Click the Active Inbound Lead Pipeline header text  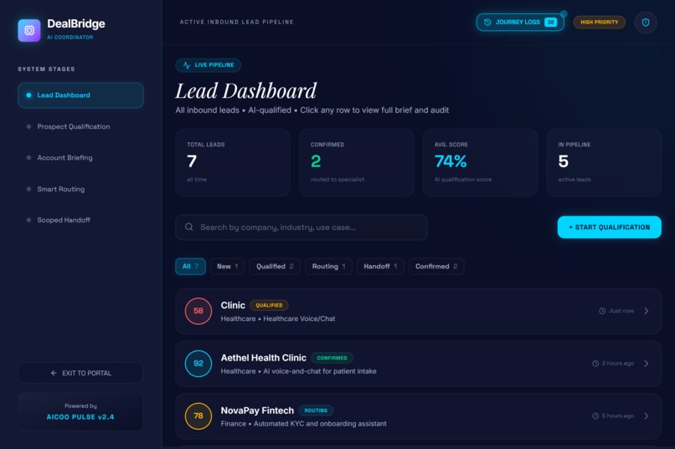click(236, 23)
